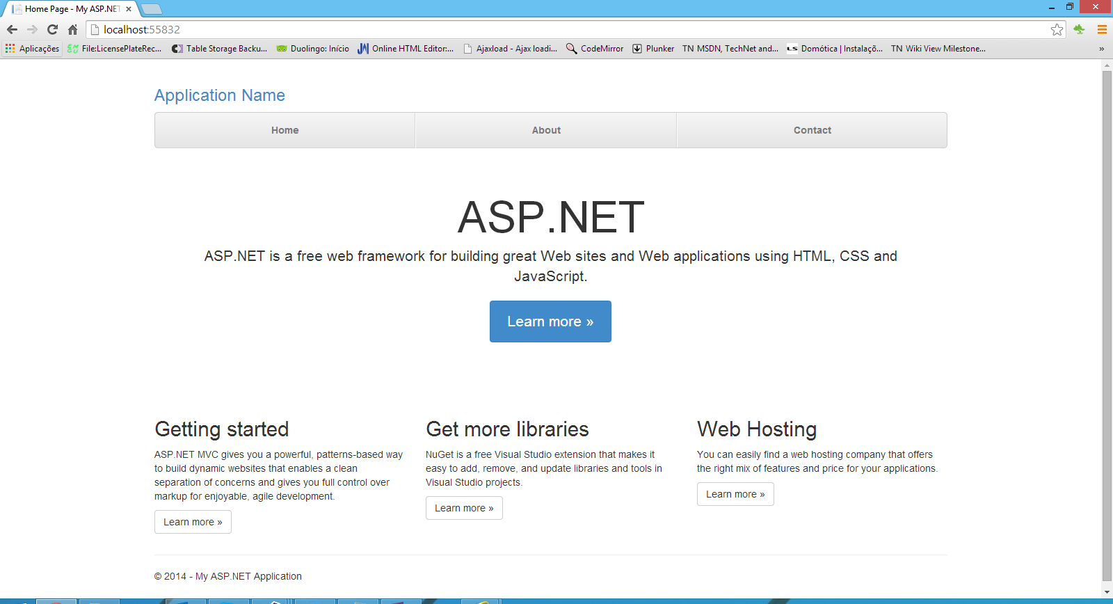Click Learn more under Web Hosting
Viewport: 1113px width, 604px height.
[735, 494]
